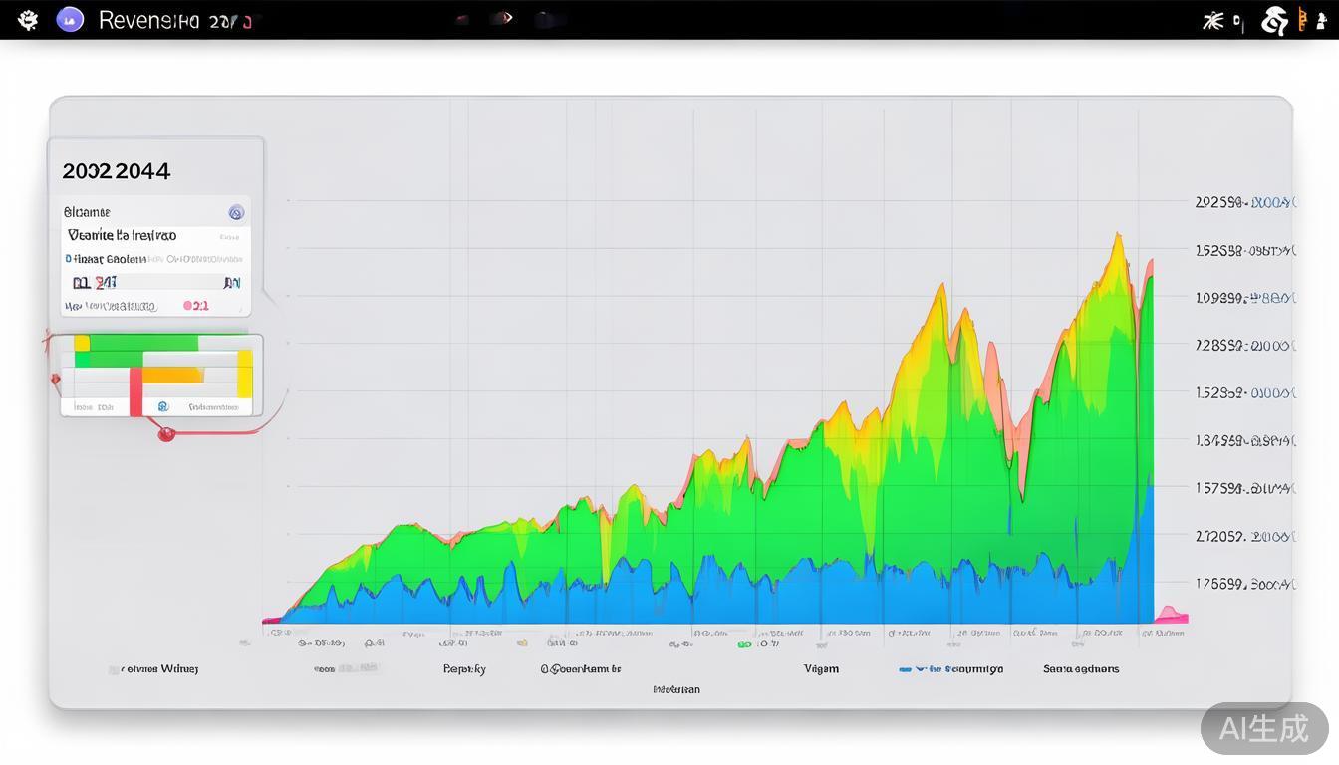Click the purple circular icon in the info card header
The width and height of the screenshot is (1339, 765).
point(236,212)
